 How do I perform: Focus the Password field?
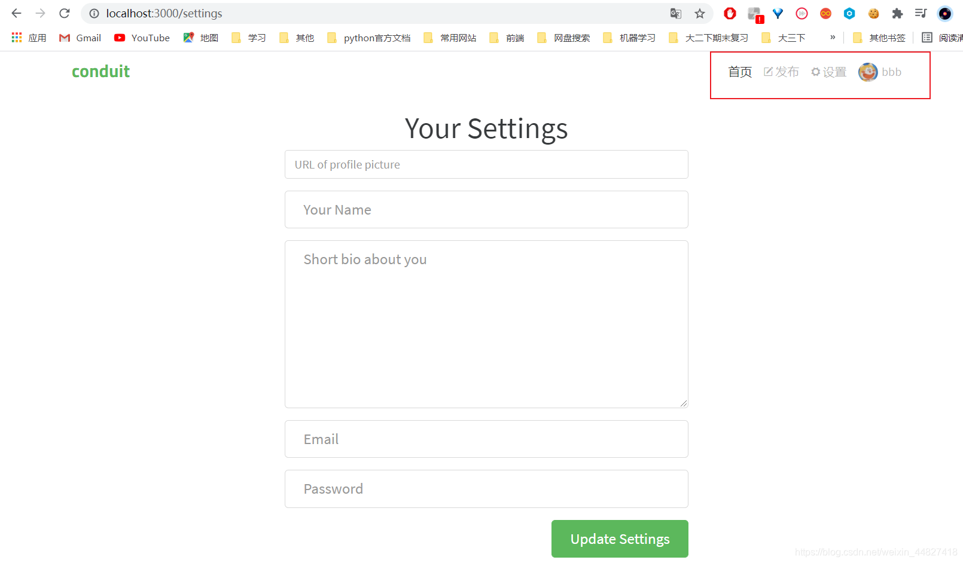tap(486, 489)
